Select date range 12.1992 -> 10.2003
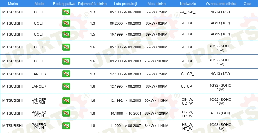 pos(125,100)
